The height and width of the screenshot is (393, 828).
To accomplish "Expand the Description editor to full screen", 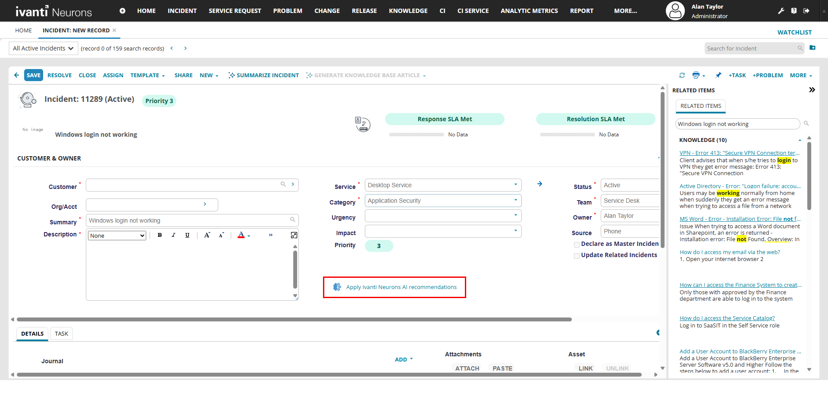I will pyautogui.click(x=294, y=235).
